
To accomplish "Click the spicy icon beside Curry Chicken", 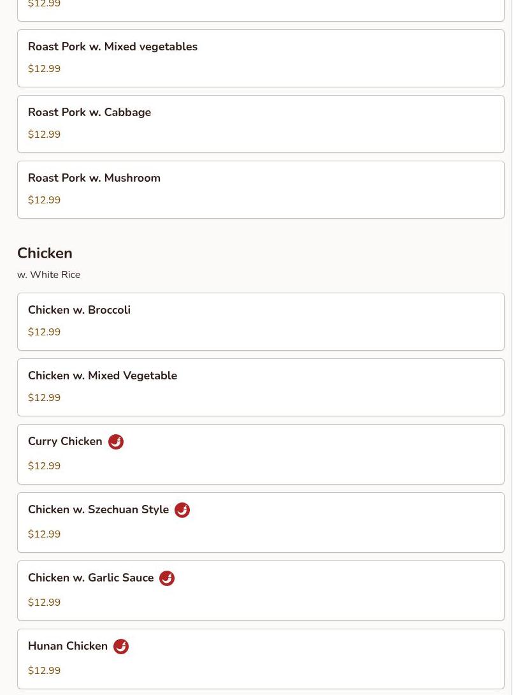I will point(116,441).
